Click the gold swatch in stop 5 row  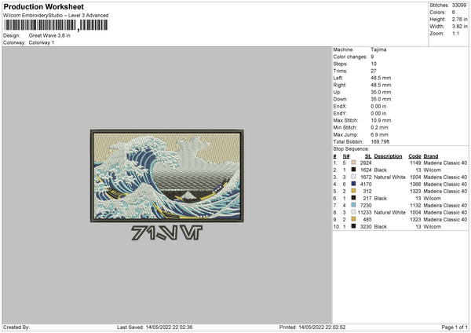(x=353, y=191)
